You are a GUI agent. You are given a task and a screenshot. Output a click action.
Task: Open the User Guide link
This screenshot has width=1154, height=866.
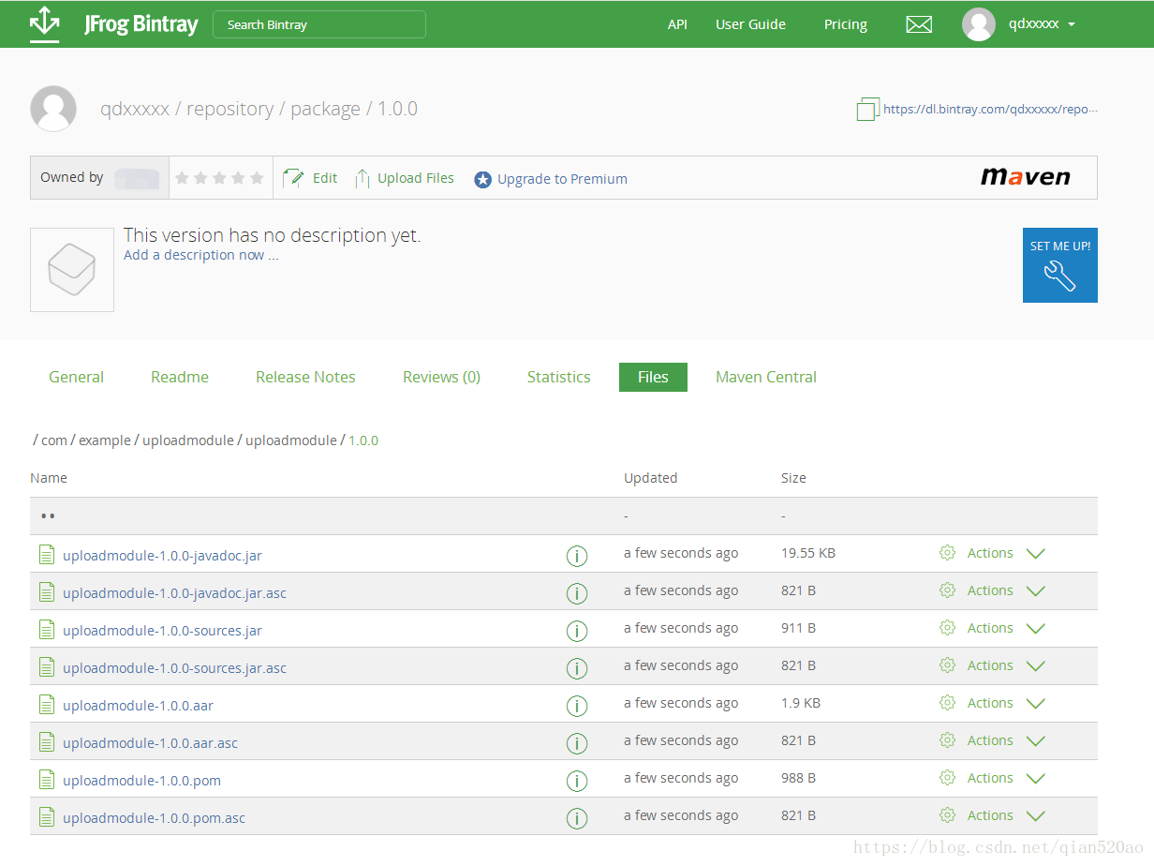pyautogui.click(x=750, y=24)
